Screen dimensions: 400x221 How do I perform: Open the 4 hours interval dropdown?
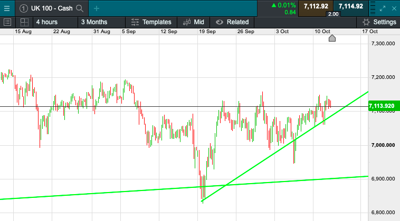[46, 22]
